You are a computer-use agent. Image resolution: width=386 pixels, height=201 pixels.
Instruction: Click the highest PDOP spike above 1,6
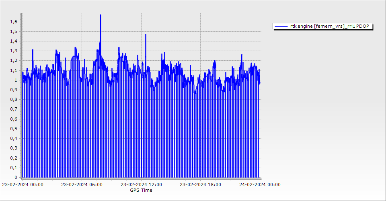point(100,15)
